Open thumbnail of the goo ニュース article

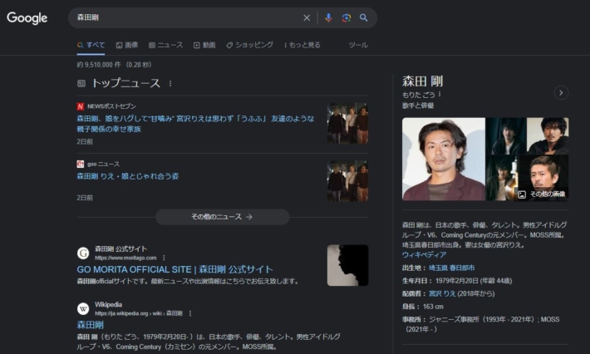(347, 181)
